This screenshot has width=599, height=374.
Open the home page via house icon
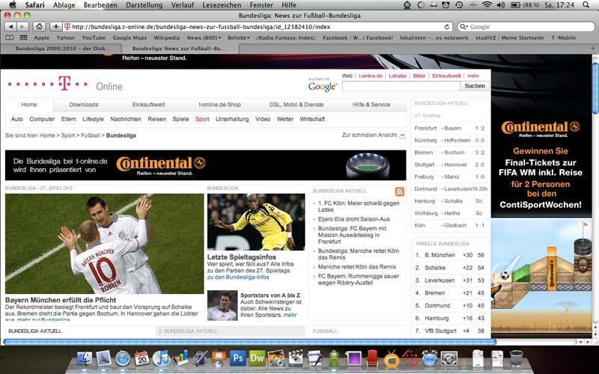coord(39,27)
